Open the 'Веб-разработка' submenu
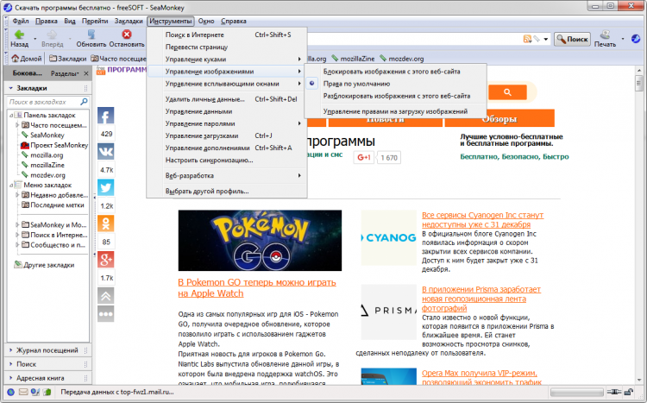The image size is (647, 403). point(227,175)
